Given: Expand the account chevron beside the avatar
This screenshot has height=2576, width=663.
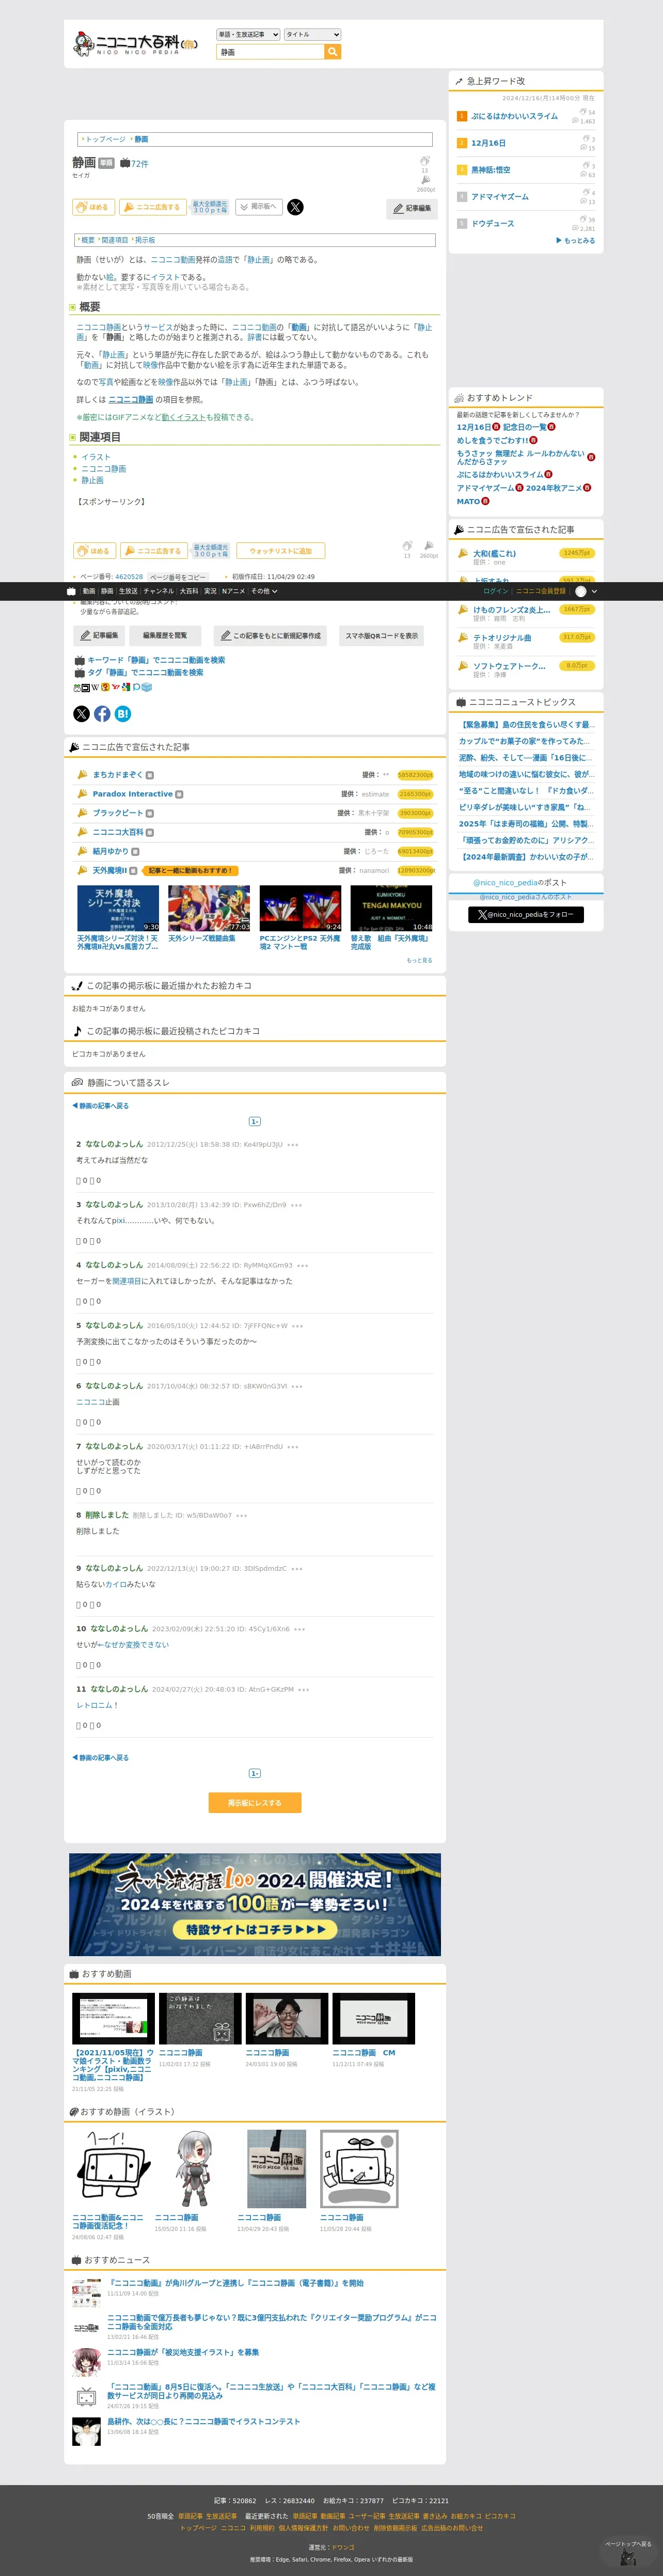Looking at the screenshot, I should point(594,591).
